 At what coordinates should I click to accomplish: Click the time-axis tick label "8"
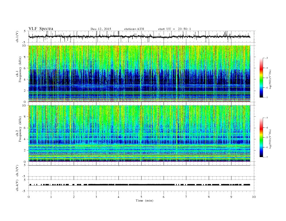click(x=209, y=197)
